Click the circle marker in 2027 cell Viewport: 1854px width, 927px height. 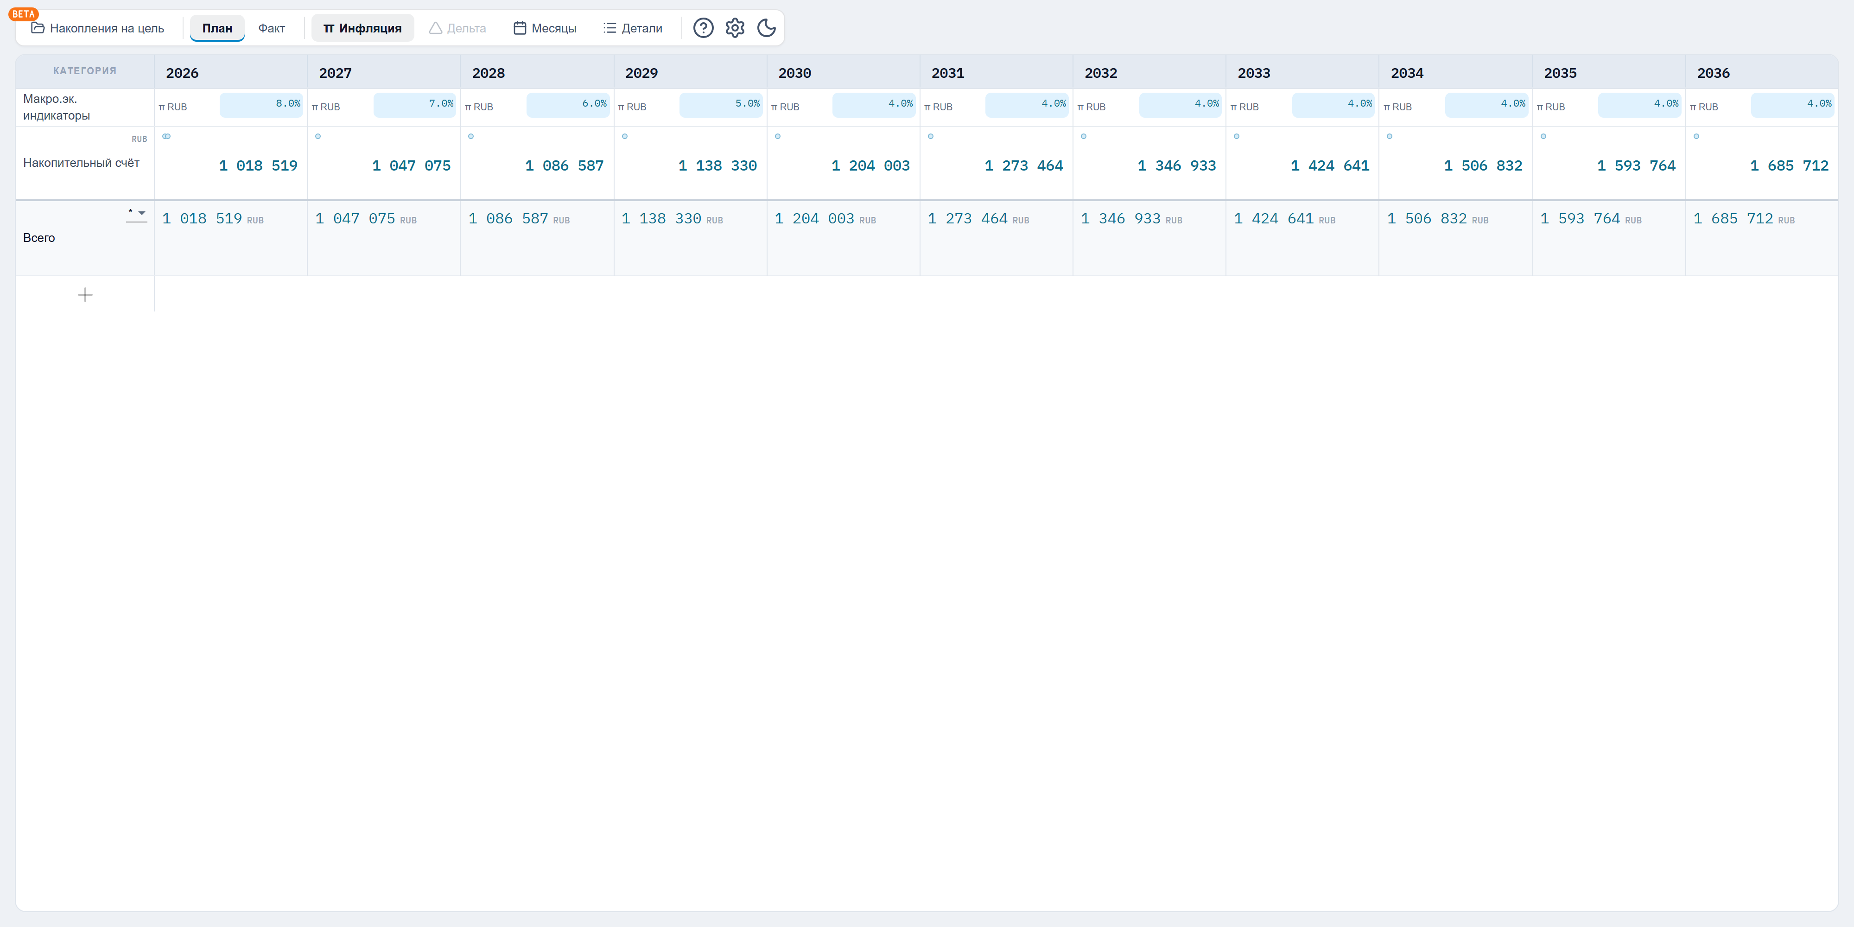pos(318,136)
